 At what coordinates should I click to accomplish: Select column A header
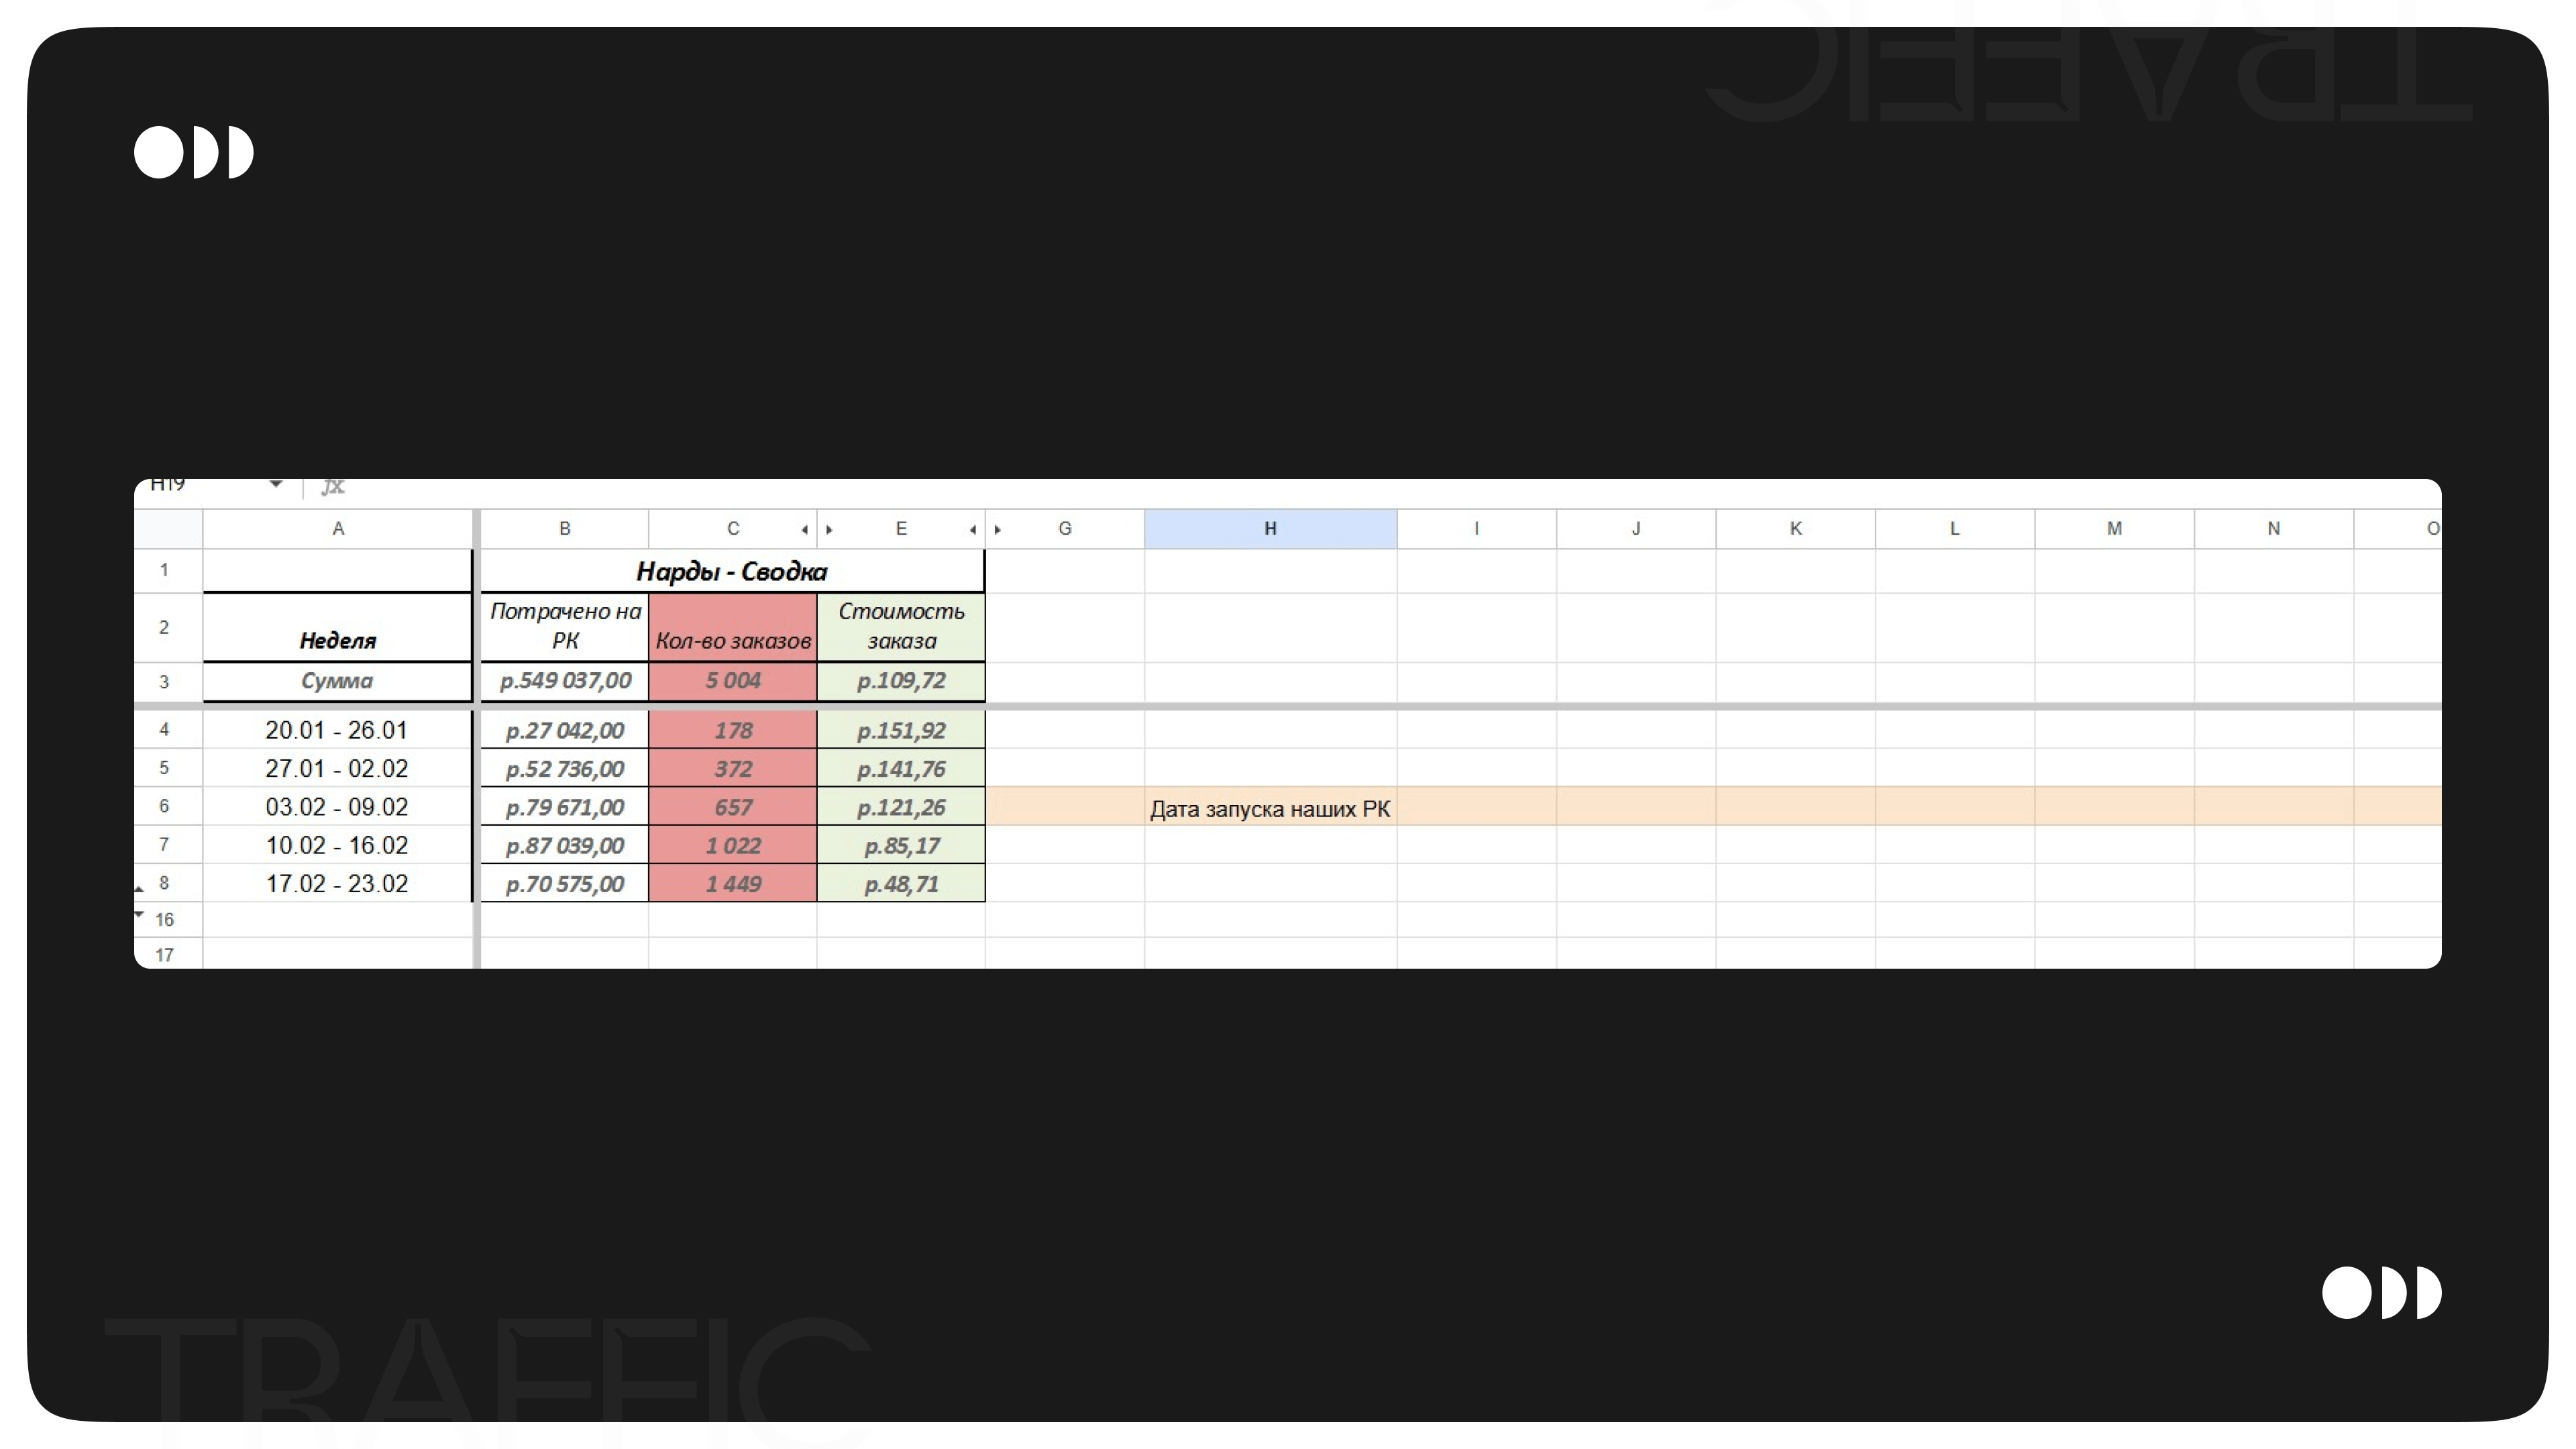[x=338, y=529]
